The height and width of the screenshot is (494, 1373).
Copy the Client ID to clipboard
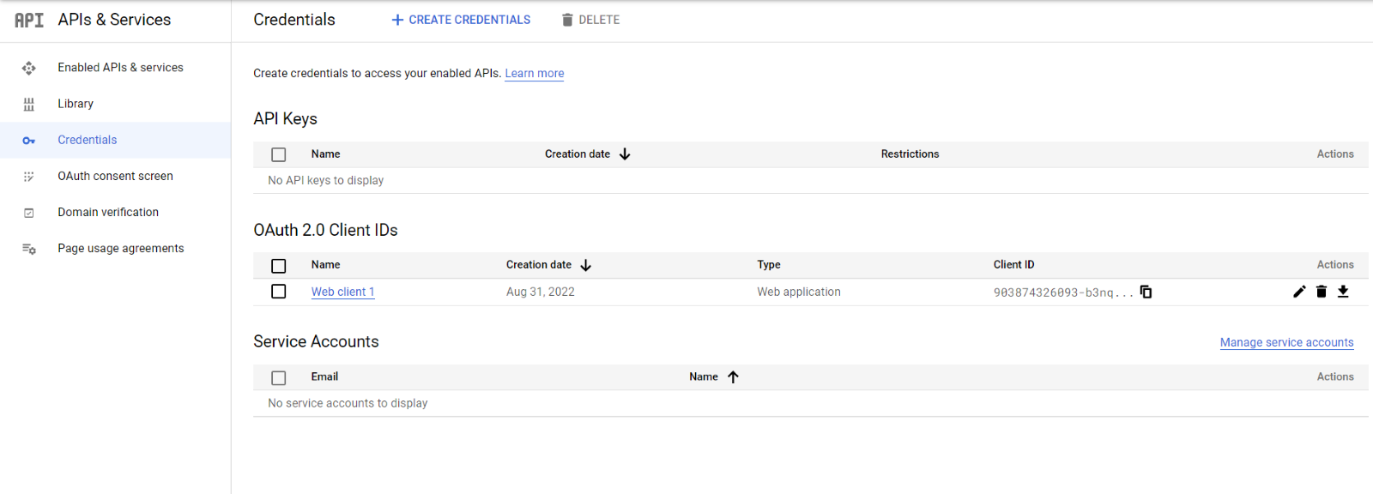(x=1146, y=292)
